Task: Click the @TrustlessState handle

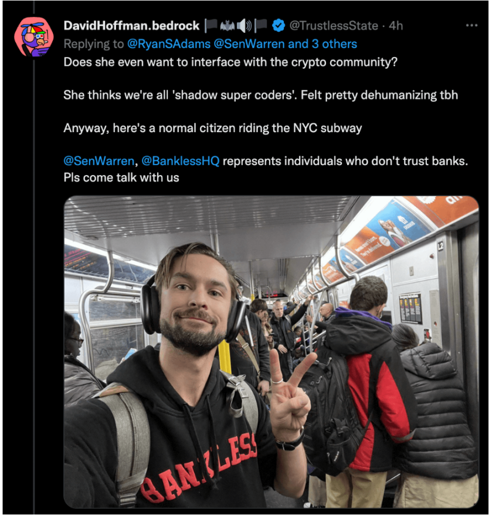Action: (x=334, y=25)
